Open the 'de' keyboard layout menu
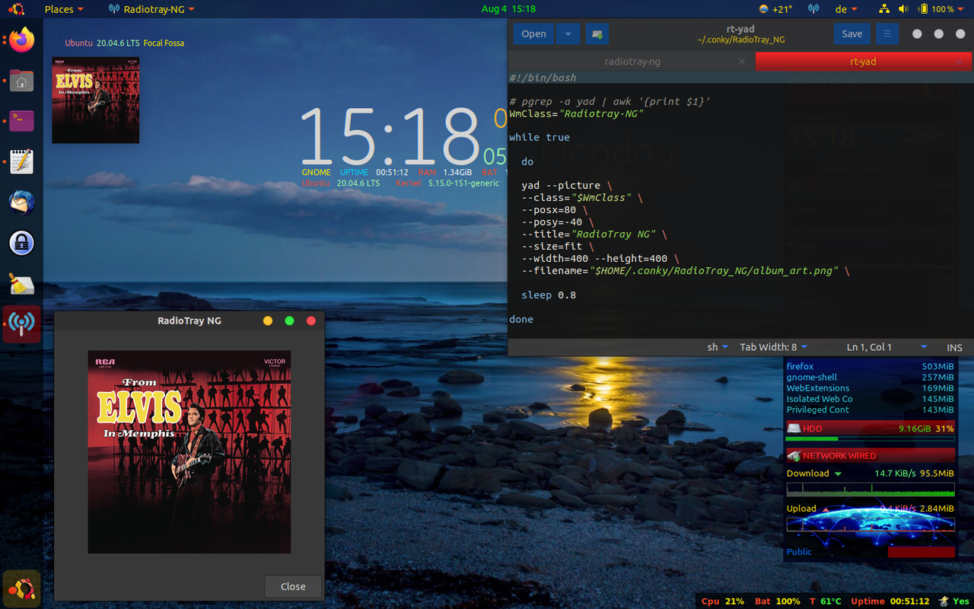The height and width of the screenshot is (609, 974). pyautogui.click(x=846, y=9)
